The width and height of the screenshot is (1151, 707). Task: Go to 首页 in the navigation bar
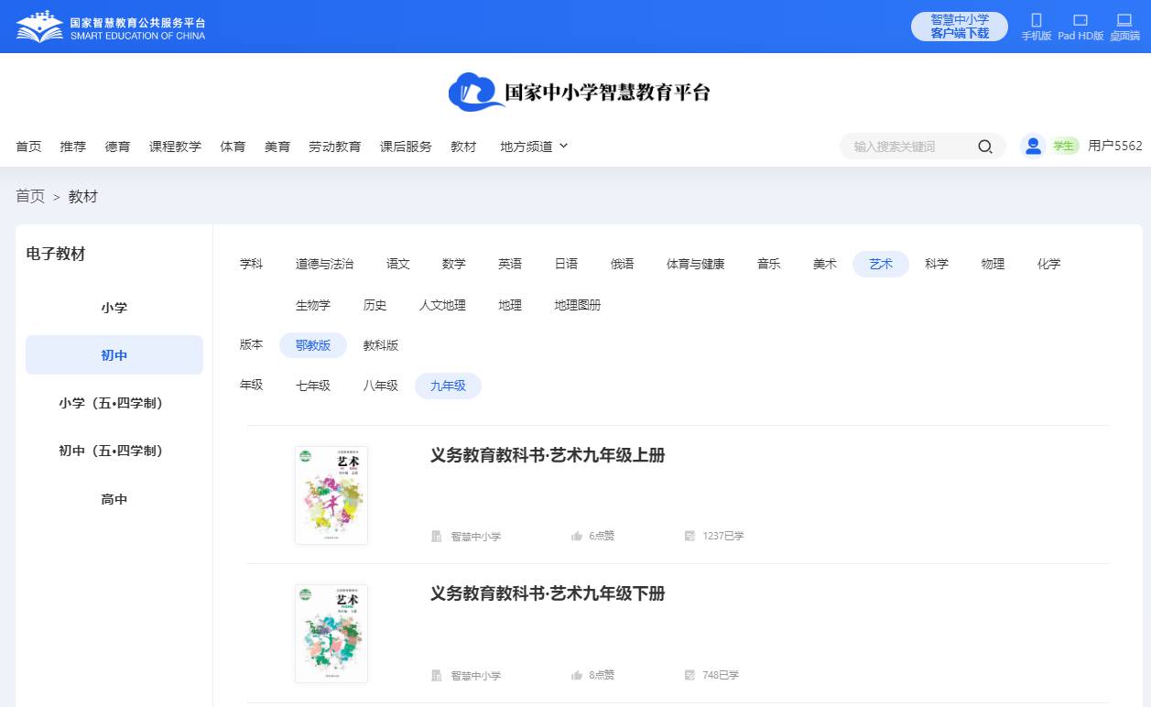pyautogui.click(x=28, y=147)
